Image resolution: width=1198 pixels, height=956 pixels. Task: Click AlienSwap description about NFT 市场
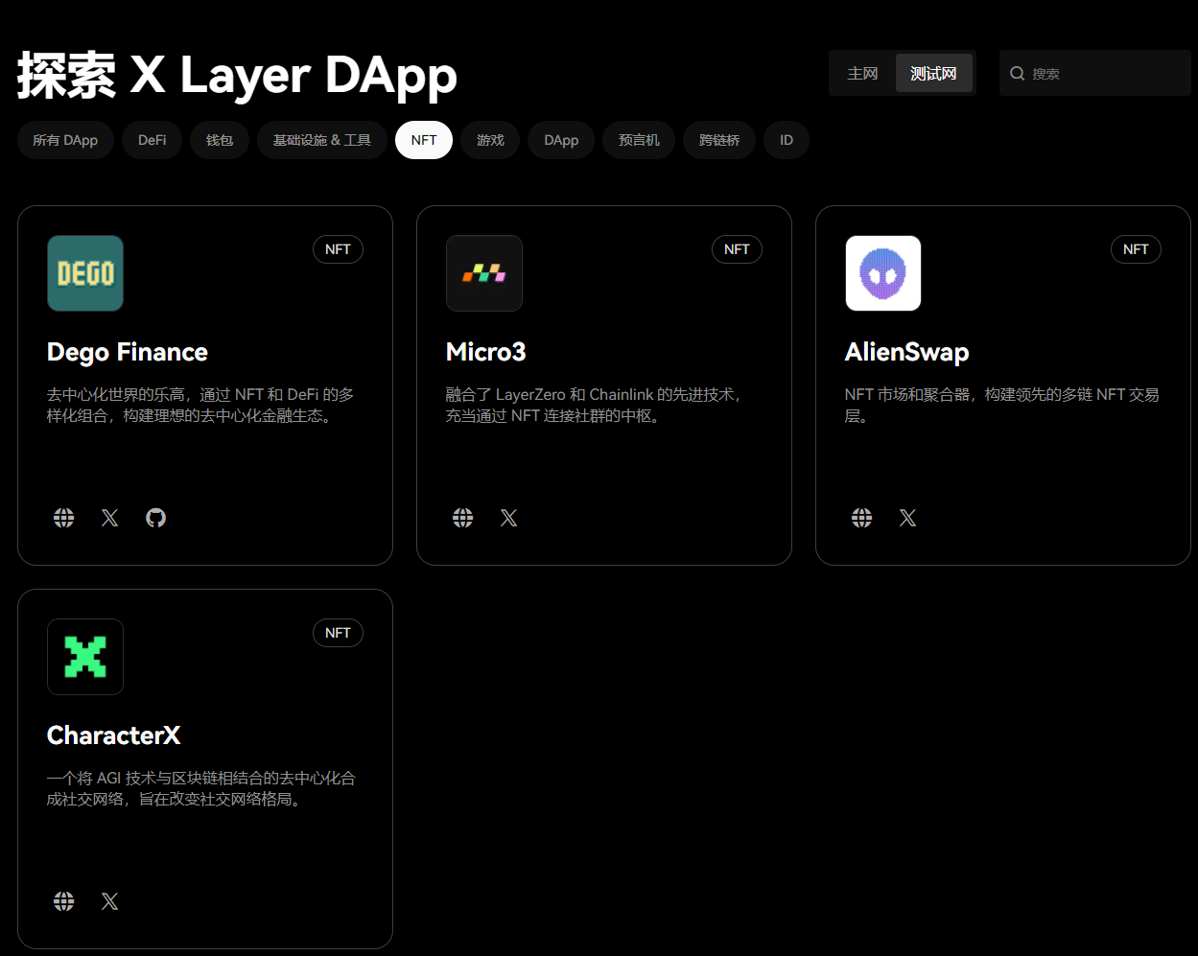pos(1002,406)
